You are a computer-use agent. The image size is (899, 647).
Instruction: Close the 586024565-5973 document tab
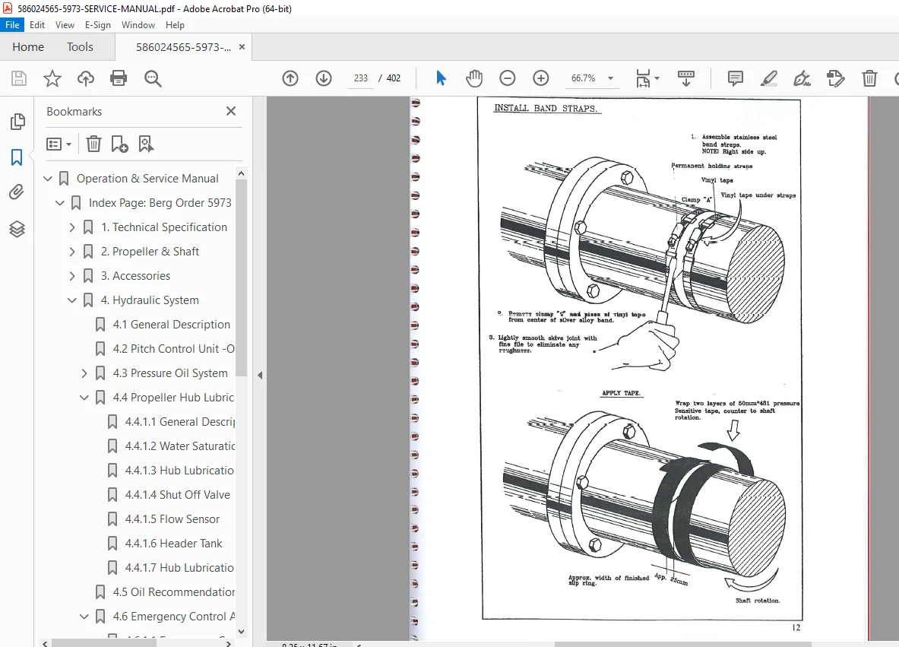pos(242,47)
